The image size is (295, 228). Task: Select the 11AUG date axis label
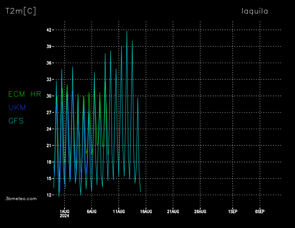[x=119, y=211]
